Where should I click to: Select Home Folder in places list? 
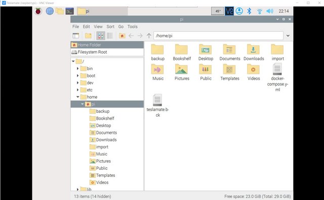(107, 45)
